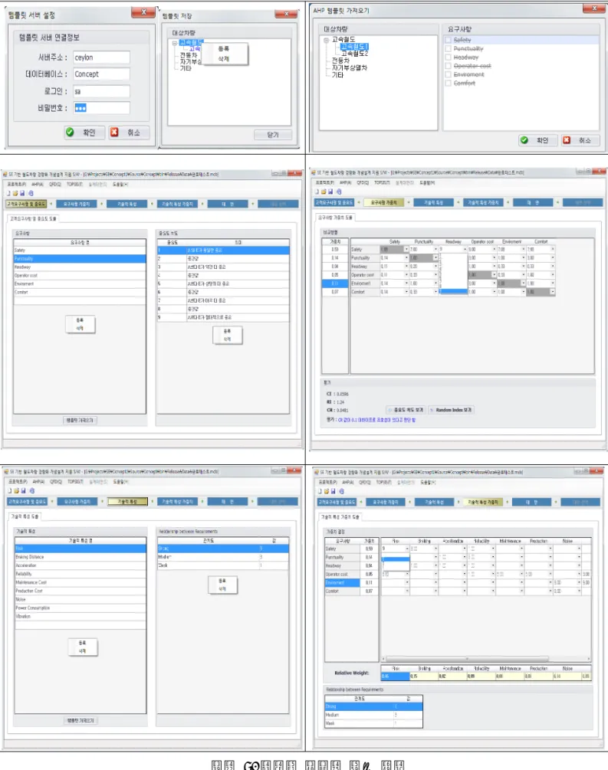The width and height of the screenshot is (608, 770).
Task: Check the Headway requirement checkbox
Action: 449,57
